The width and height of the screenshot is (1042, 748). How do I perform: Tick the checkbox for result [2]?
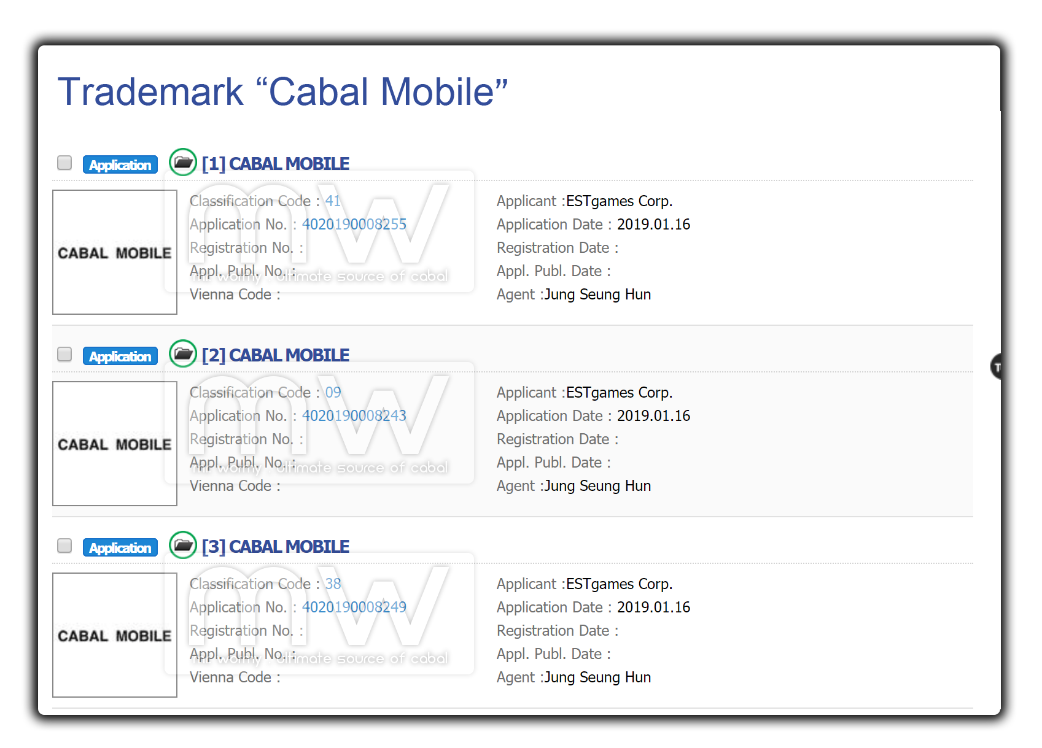pyautogui.click(x=64, y=354)
